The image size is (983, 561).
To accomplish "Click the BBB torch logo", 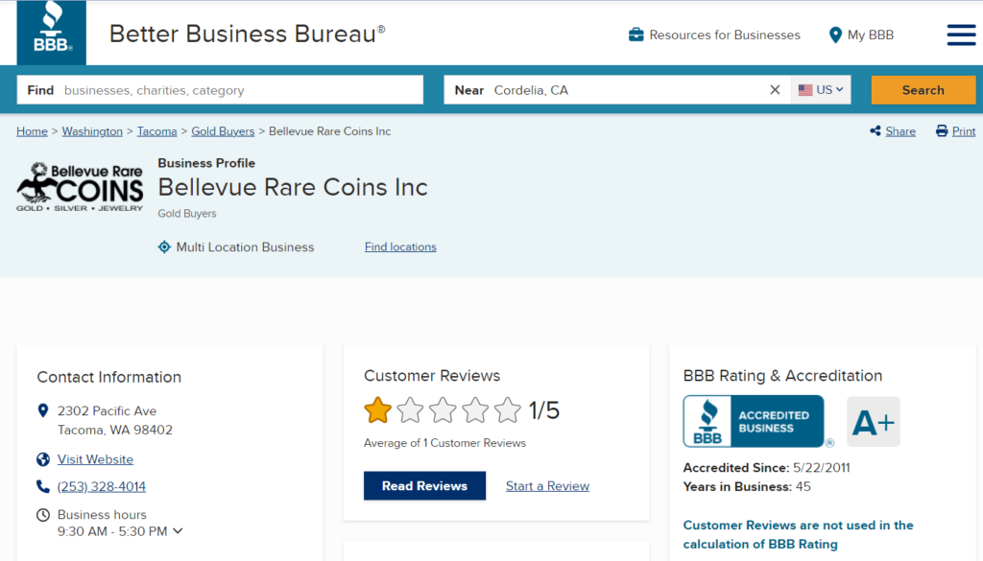I will pos(52,33).
